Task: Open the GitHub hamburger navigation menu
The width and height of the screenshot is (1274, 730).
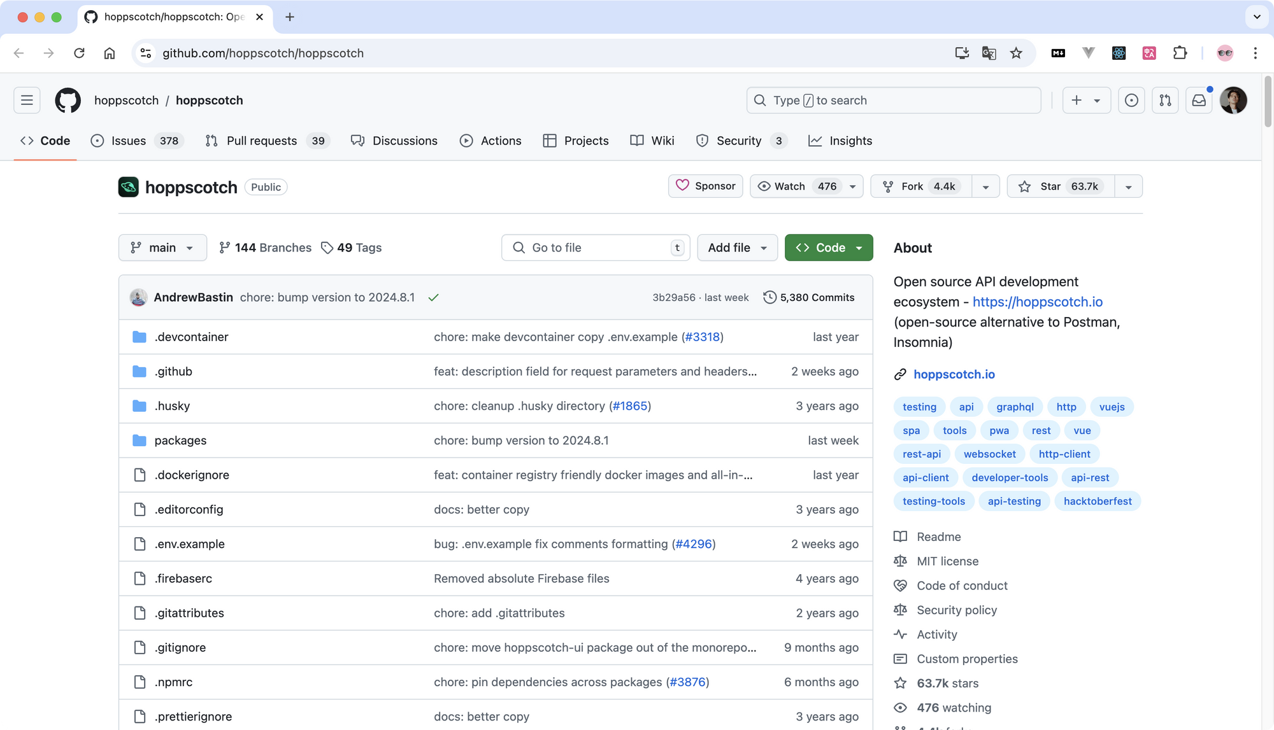Action: coord(27,101)
